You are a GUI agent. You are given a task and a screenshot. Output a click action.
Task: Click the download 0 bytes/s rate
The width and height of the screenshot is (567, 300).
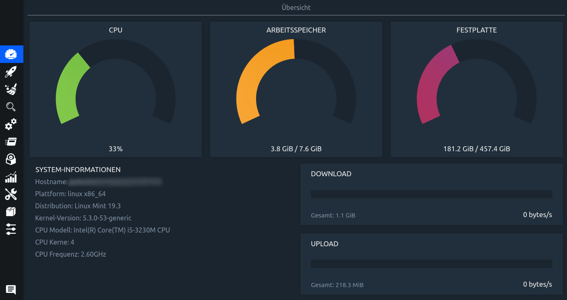pos(538,215)
